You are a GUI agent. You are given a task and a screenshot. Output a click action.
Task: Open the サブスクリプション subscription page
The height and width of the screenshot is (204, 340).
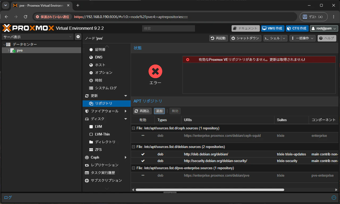point(106,180)
